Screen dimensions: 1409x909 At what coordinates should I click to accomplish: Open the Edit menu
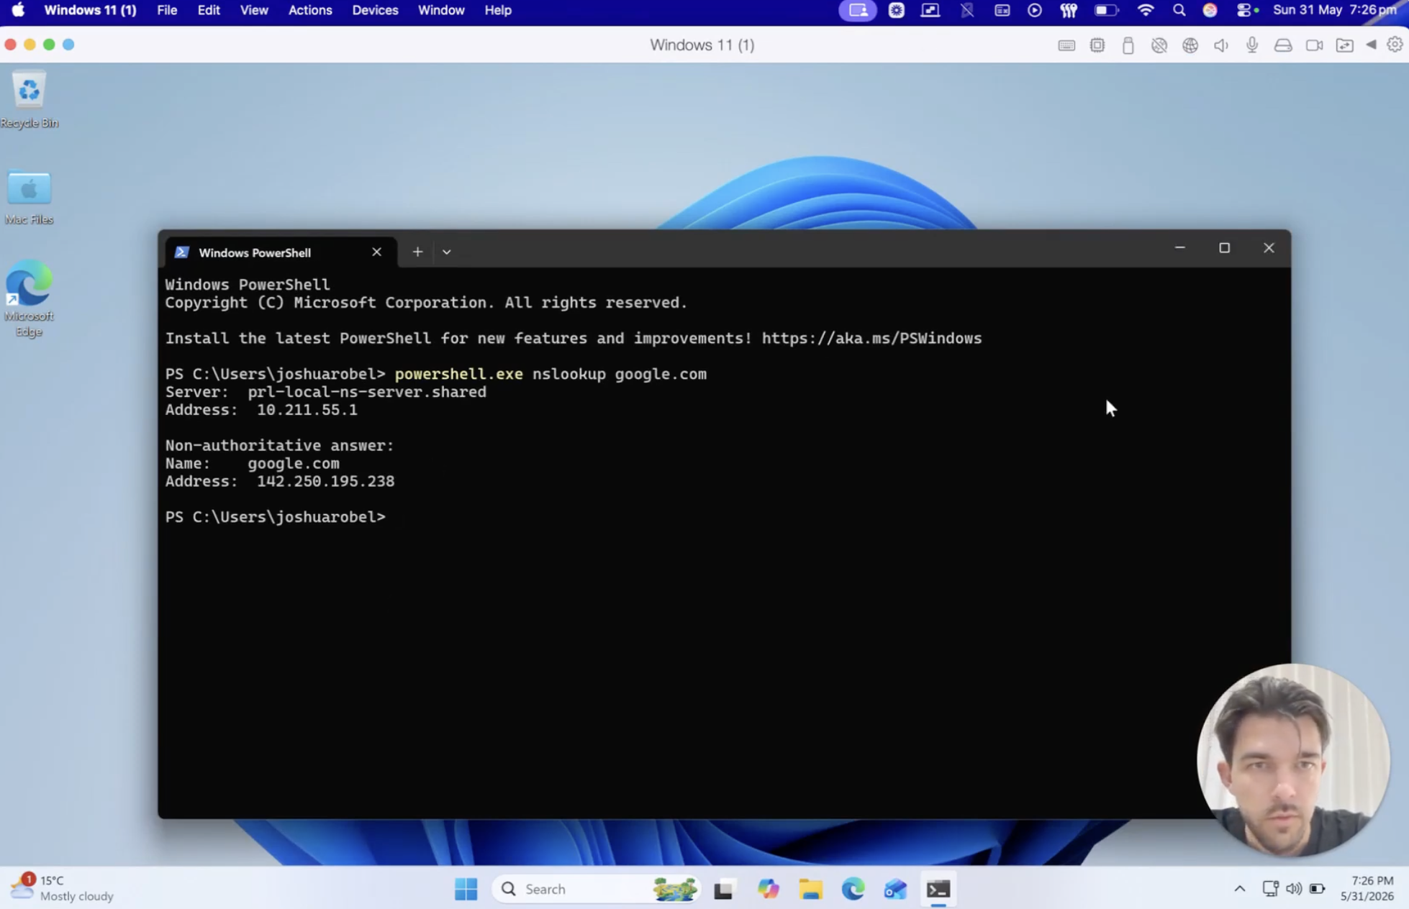coord(209,10)
